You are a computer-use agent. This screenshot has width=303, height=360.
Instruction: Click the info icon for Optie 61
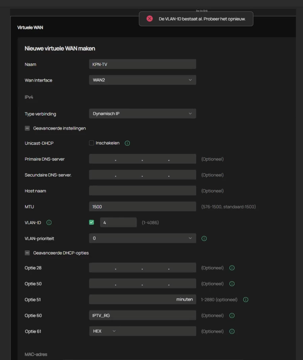point(232,331)
